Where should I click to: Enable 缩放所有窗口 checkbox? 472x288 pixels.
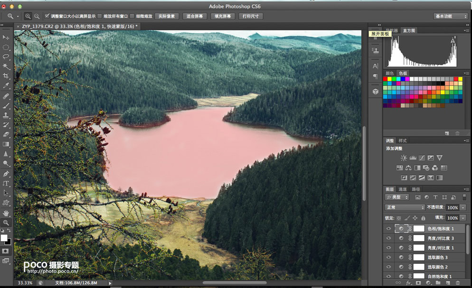click(100, 16)
